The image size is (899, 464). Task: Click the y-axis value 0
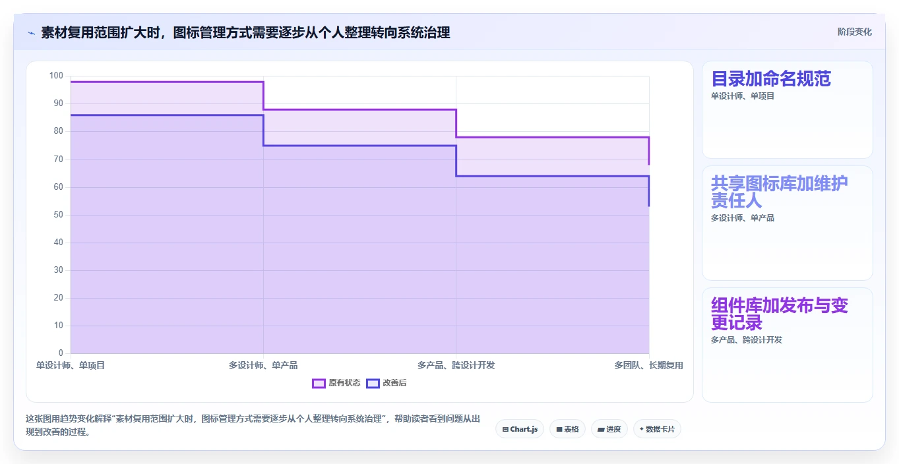click(61, 353)
